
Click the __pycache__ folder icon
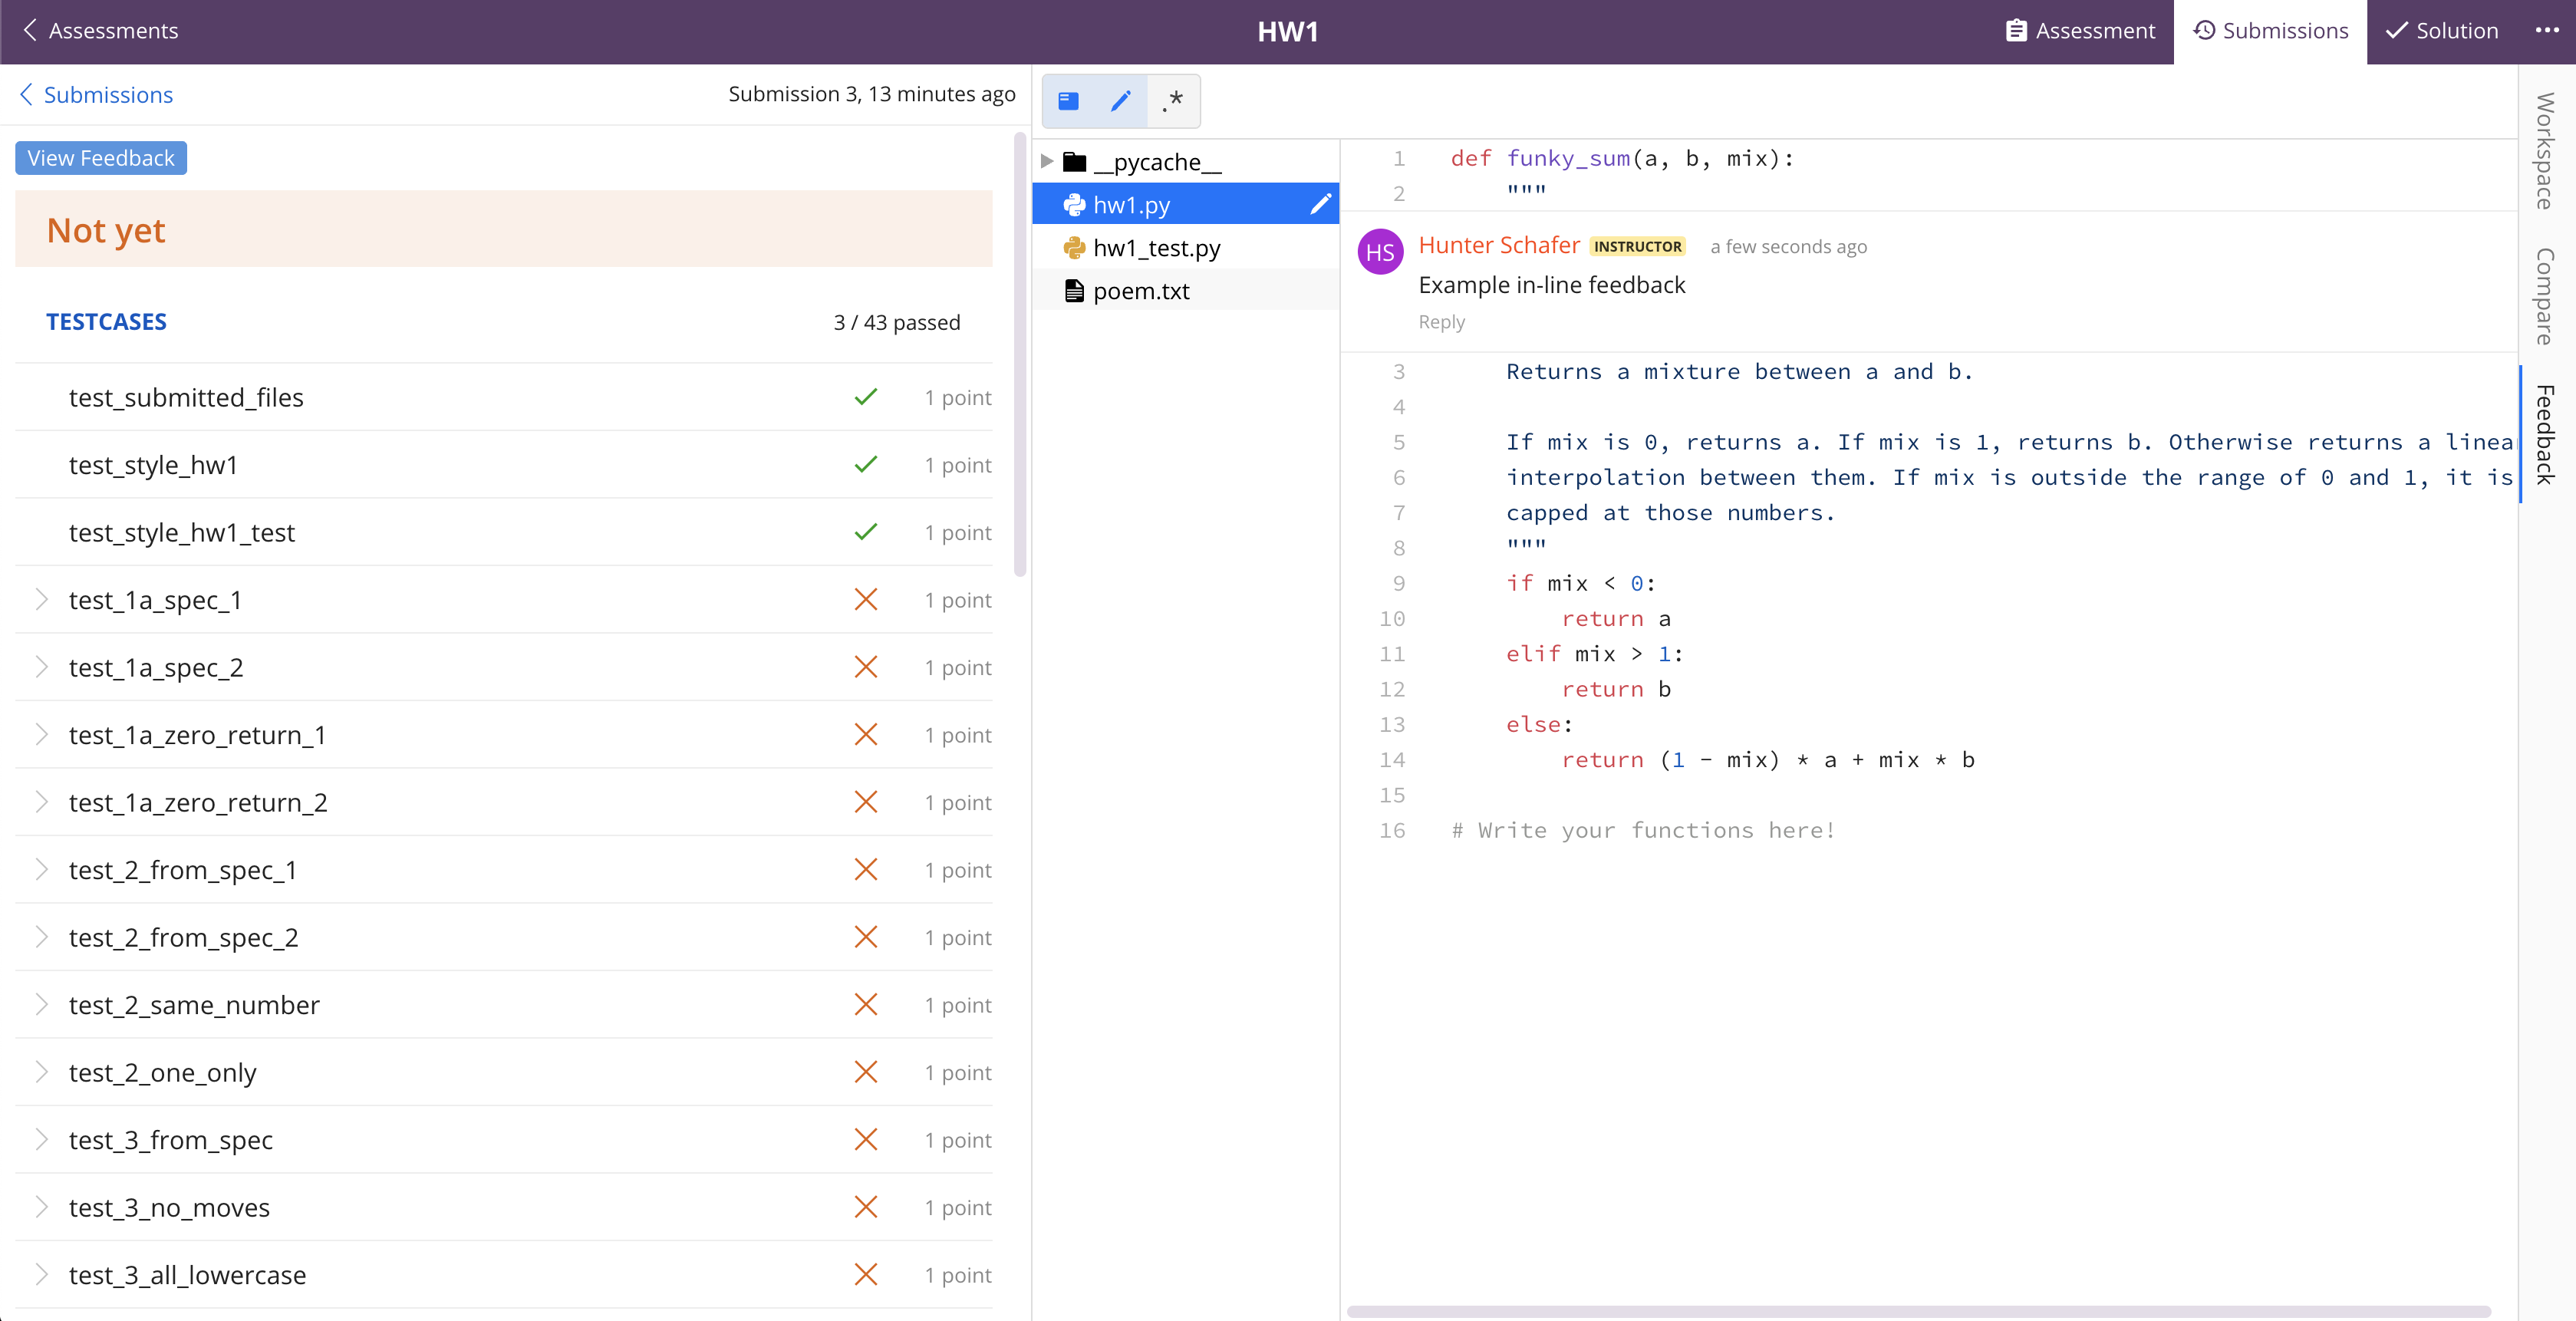click(1075, 162)
